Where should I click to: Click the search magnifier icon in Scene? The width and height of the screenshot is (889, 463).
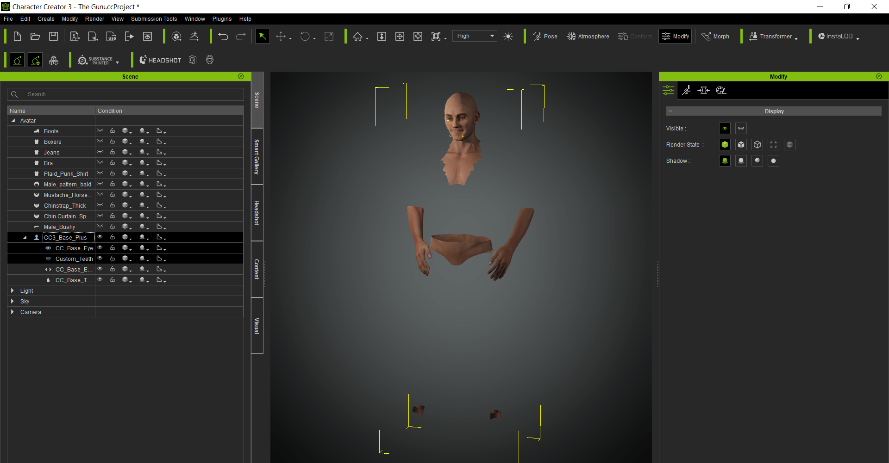[x=14, y=94]
